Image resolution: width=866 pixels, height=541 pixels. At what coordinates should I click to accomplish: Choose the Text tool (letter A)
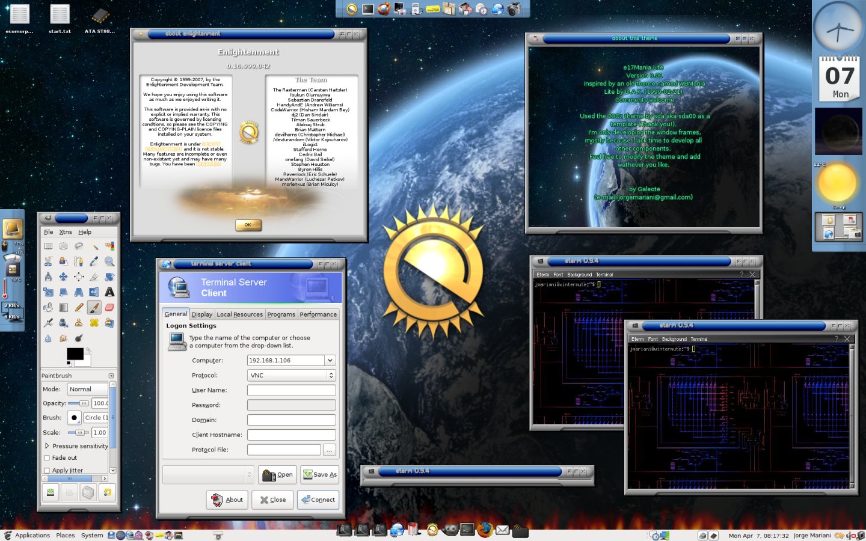point(109,292)
